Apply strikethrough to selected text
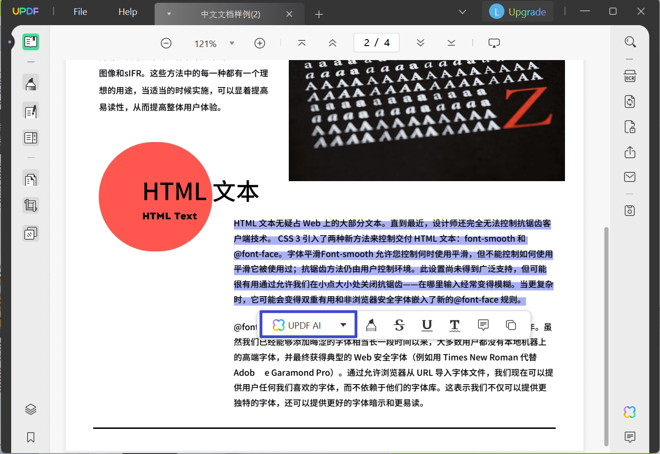This screenshot has width=660, height=454. [399, 325]
